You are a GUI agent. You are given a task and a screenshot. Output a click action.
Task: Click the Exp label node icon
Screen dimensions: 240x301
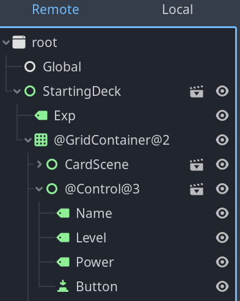click(x=41, y=115)
